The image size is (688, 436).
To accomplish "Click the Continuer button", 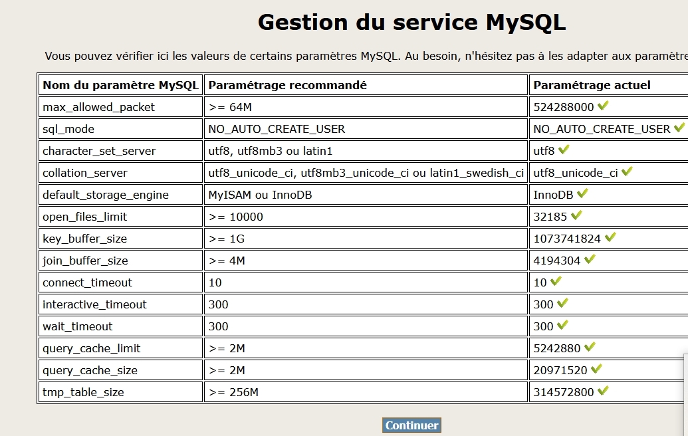I will coord(411,425).
